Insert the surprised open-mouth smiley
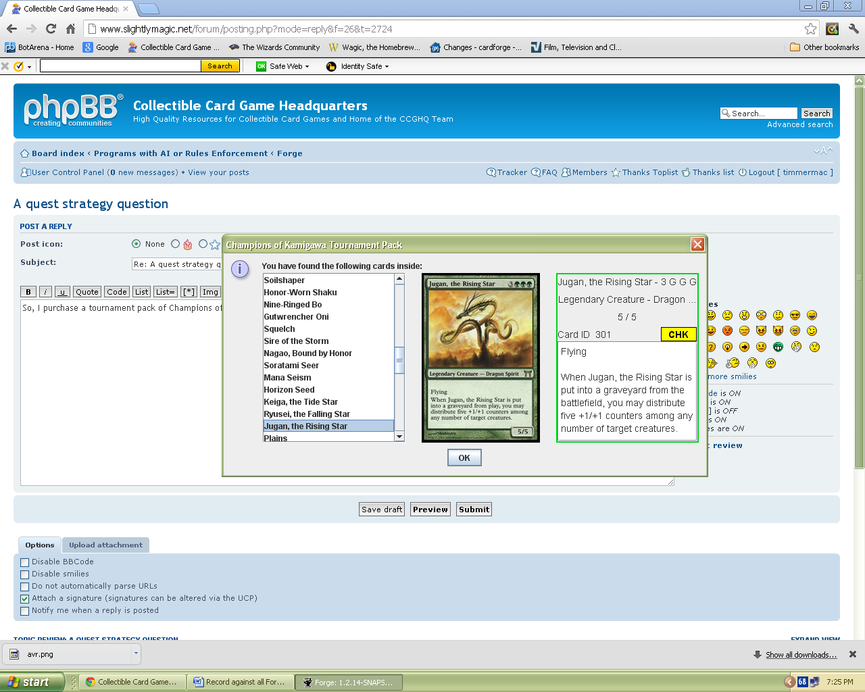865x692 pixels. 744,315
